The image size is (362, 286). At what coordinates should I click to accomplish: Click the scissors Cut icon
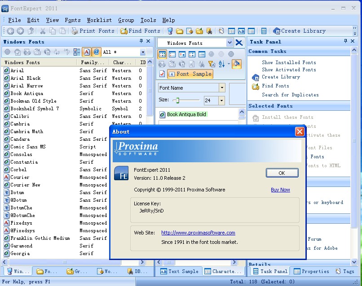43,31
